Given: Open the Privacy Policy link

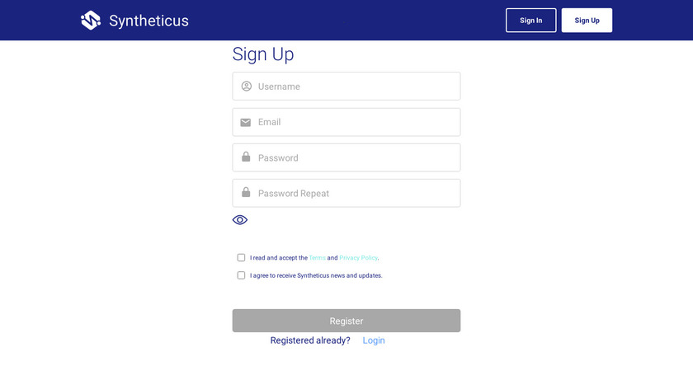Looking at the screenshot, I should (358, 258).
